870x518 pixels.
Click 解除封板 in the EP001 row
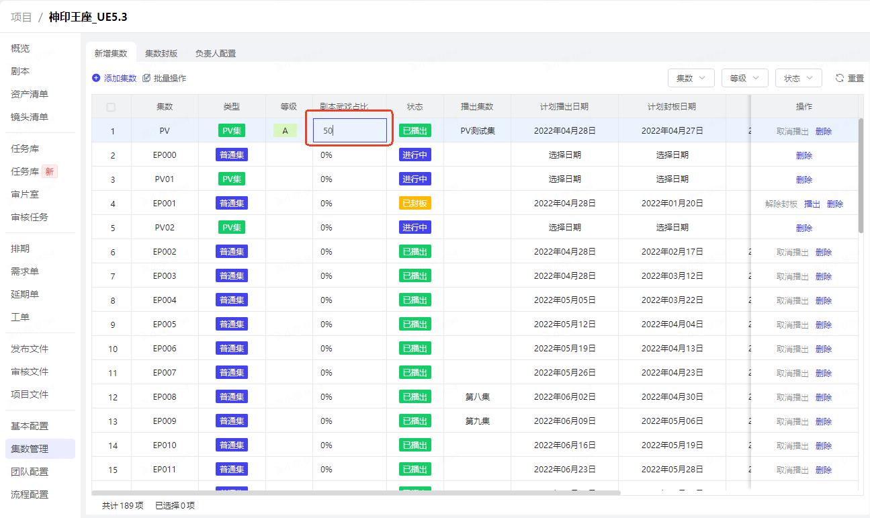click(x=781, y=204)
